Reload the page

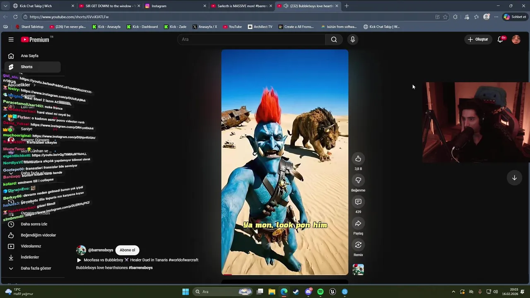(x=15, y=17)
